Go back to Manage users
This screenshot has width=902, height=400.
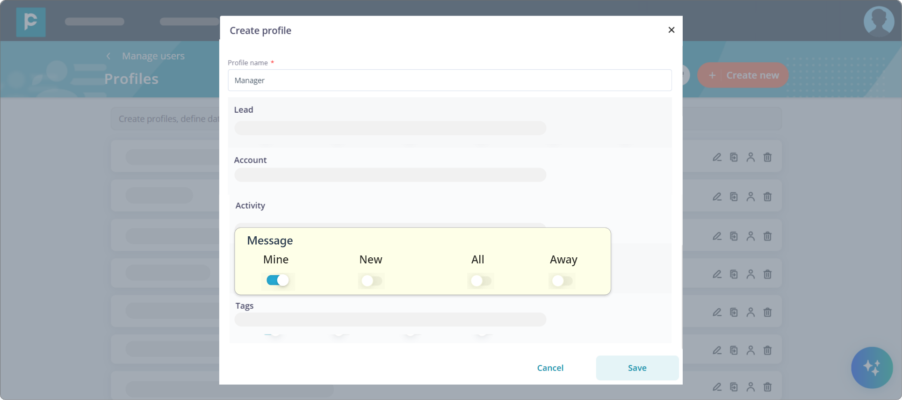click(153, 56)
